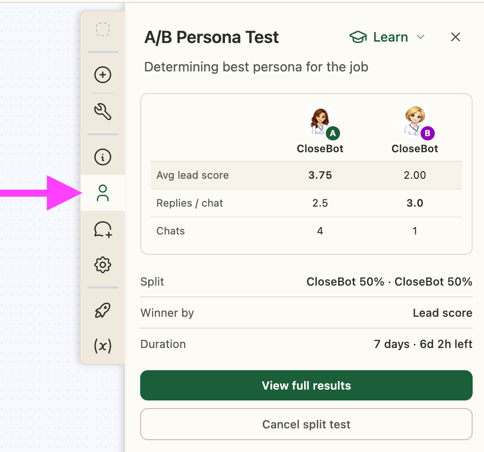Click the Learn link text

click(x=391, y=37)
